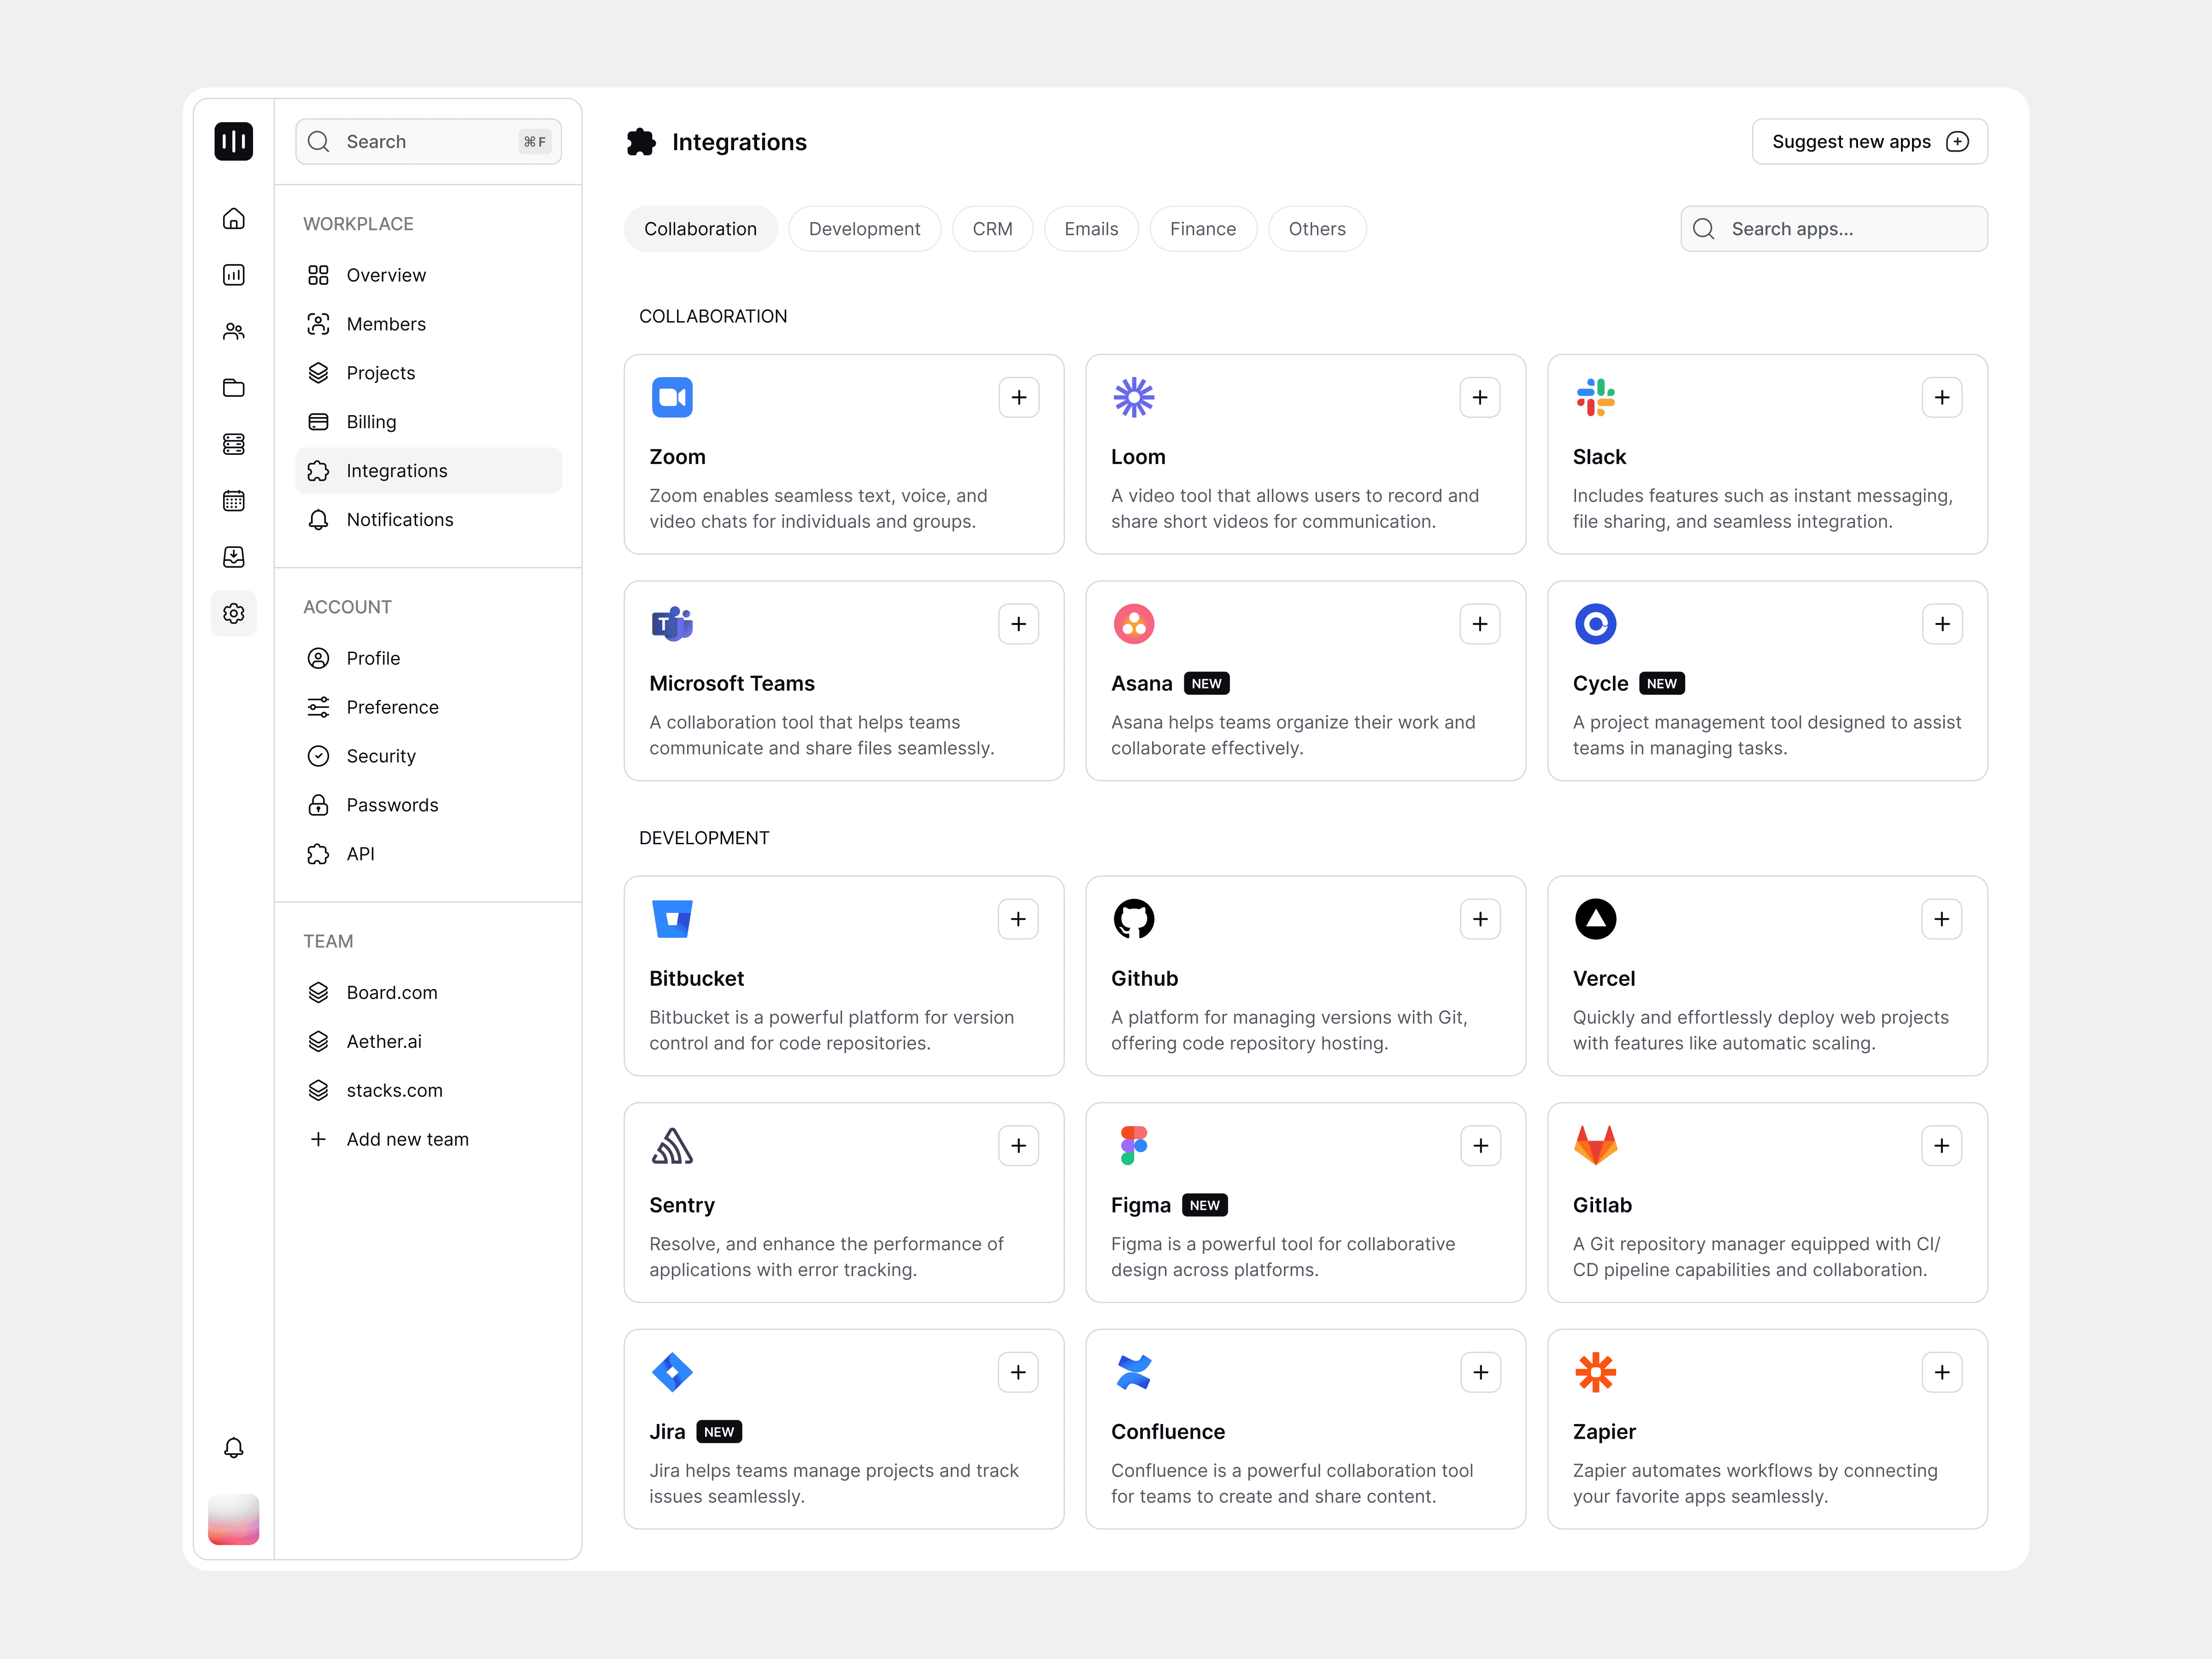Click Suggest new apps button

1868,142
